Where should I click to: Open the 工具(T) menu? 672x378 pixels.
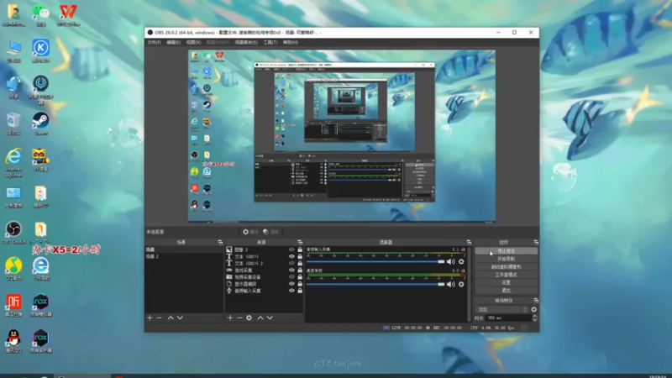[x=270, y=43]
